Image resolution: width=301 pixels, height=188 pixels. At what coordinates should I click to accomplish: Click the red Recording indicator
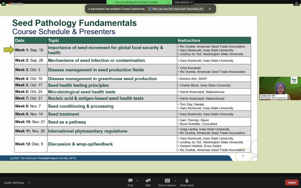16,4
